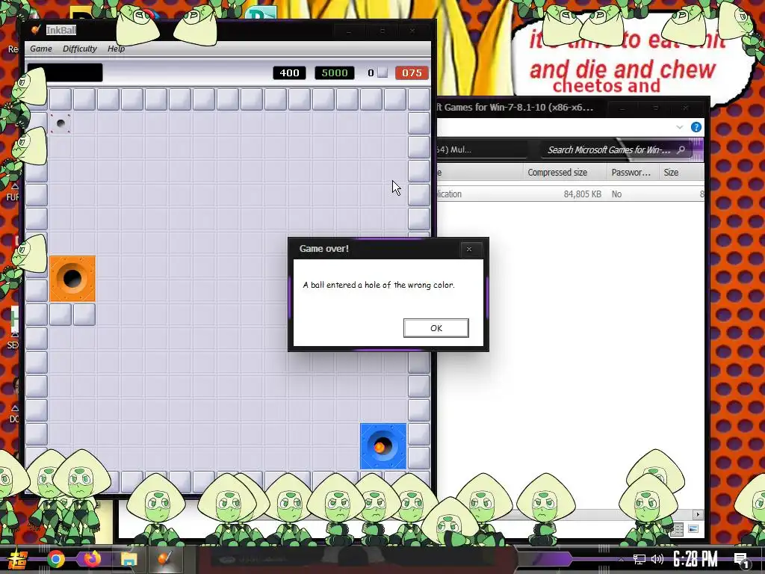The width and height of the screenshot is (765, 574).
Task: Click the red 075 timer display
Action: [412, 72]
